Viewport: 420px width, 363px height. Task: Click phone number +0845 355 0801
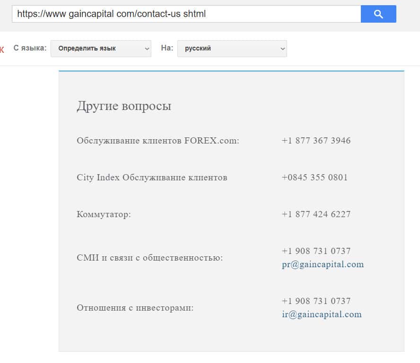(x=315, y=177)
